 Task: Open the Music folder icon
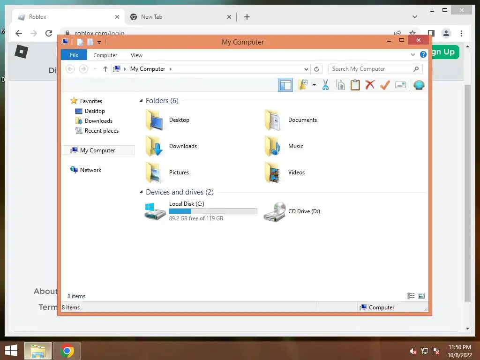272,146
